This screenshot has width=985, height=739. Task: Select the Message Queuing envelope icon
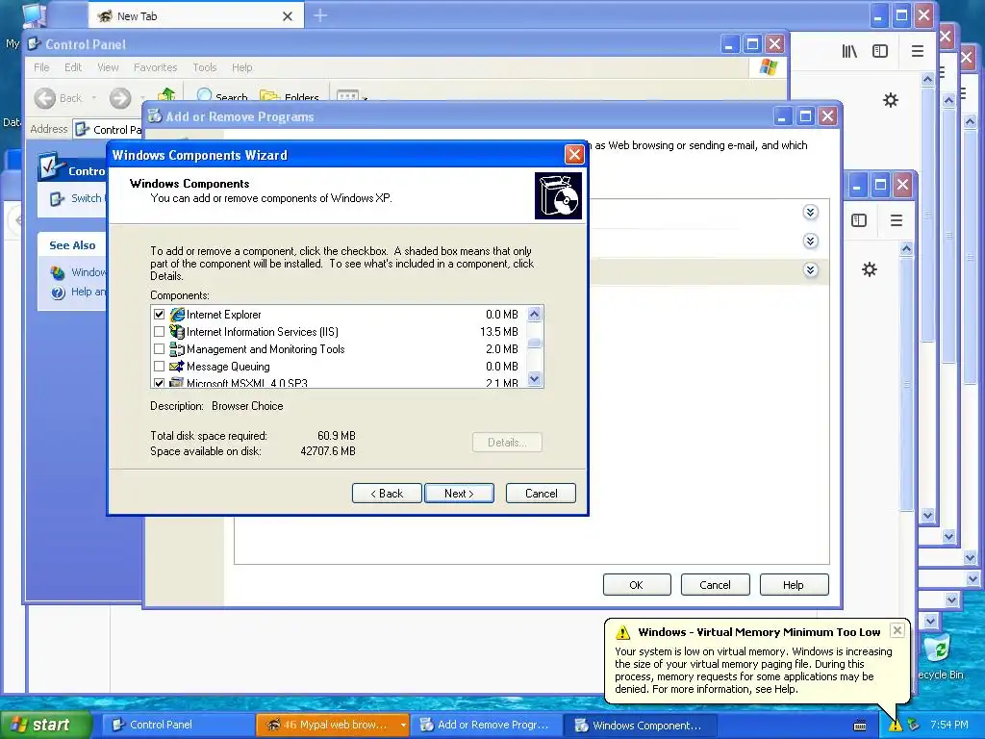pyautogui.click(x=177, y=367)
